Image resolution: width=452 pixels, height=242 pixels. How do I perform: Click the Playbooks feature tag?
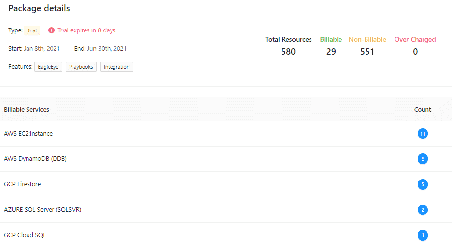coord(81,67)
